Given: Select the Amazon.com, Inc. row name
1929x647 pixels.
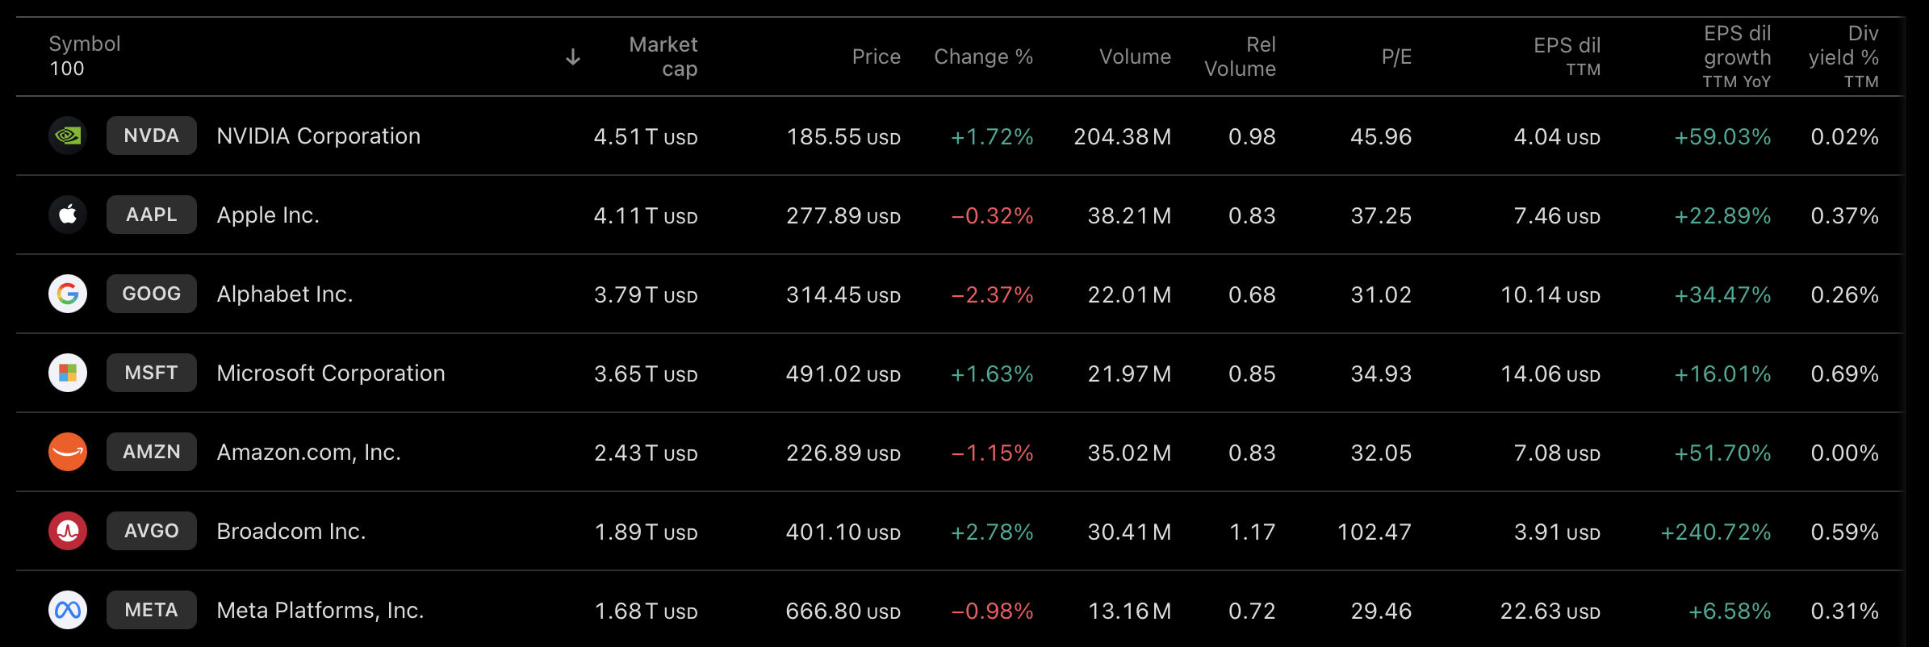Looking at the screenshot, I should [x=309, y=452].
